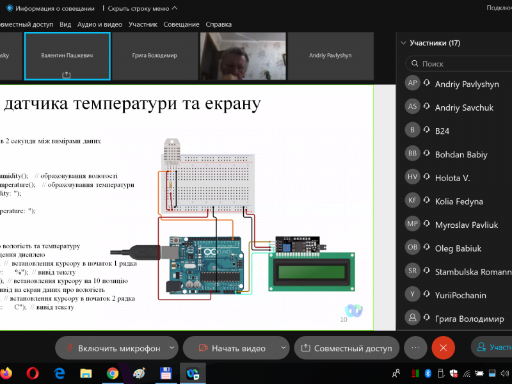Click the Webex icon in the taskbar
Viewport: 512px width, 384px height.
[x=191, y=372]
